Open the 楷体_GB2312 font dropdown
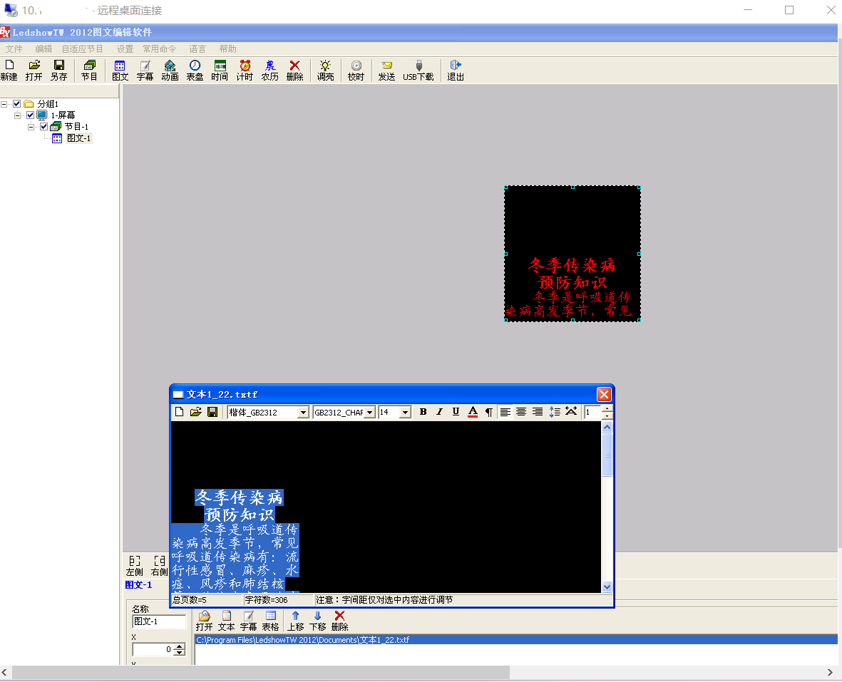 pos(304,412)
